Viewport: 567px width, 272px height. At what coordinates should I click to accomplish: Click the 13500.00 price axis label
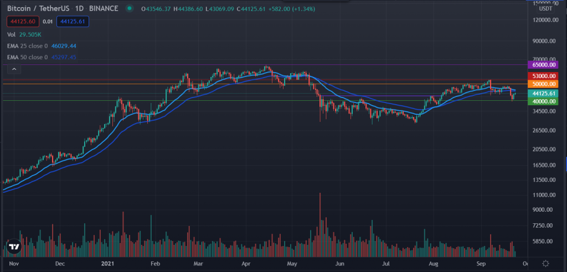tap(544, 180)
